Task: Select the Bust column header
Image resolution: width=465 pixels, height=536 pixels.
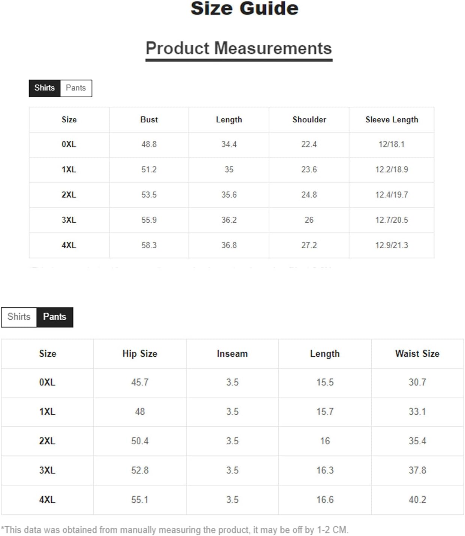Action: [149, 120]
